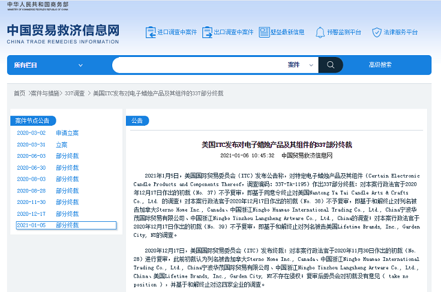Select the 案件节点公告 tab
The height and width of the screenshot is (292, 441).
click(33, 121)
